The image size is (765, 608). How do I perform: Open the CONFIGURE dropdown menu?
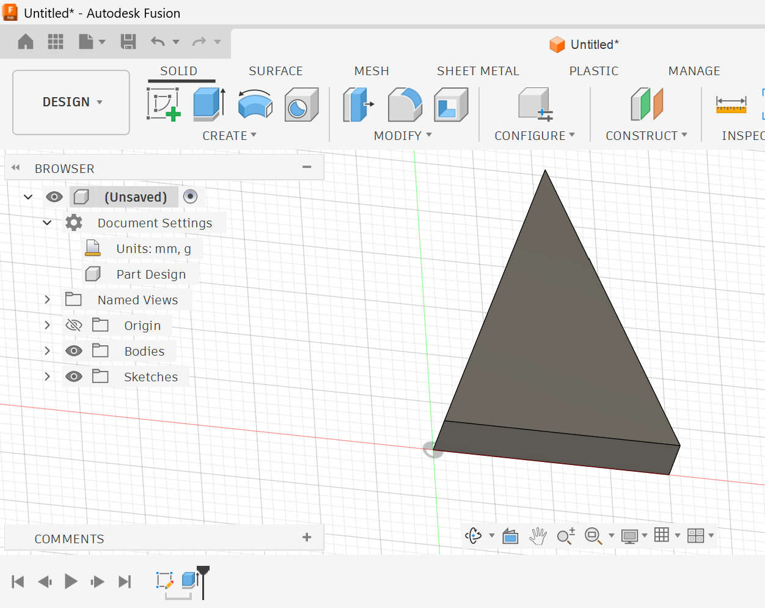(535, 136)
